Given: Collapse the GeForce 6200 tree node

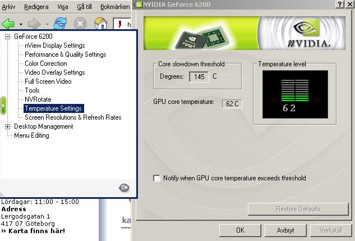Looking at the screenshot, I should tap(7, 37).
